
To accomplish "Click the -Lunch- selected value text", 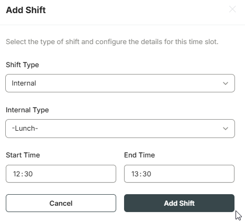I will coord(25,129).
